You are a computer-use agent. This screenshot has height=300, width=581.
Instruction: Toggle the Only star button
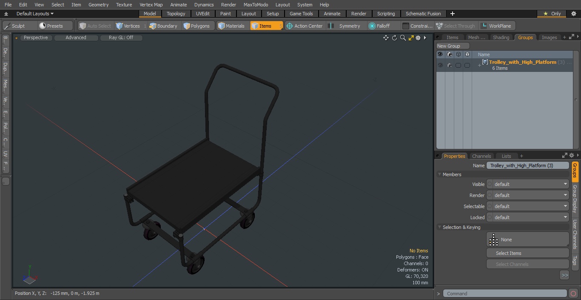coord(553,14)
